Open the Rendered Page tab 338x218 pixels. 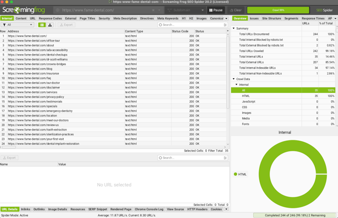point(121,209)
